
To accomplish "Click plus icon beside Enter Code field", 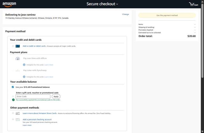I will (13, 96).
